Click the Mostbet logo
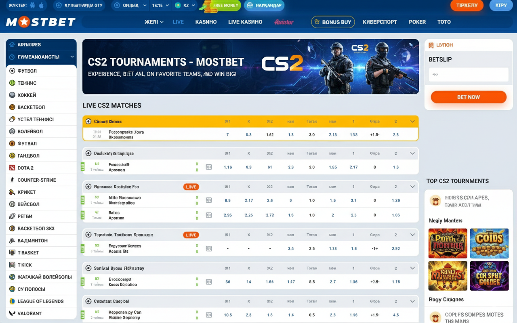 click(41, 22)
